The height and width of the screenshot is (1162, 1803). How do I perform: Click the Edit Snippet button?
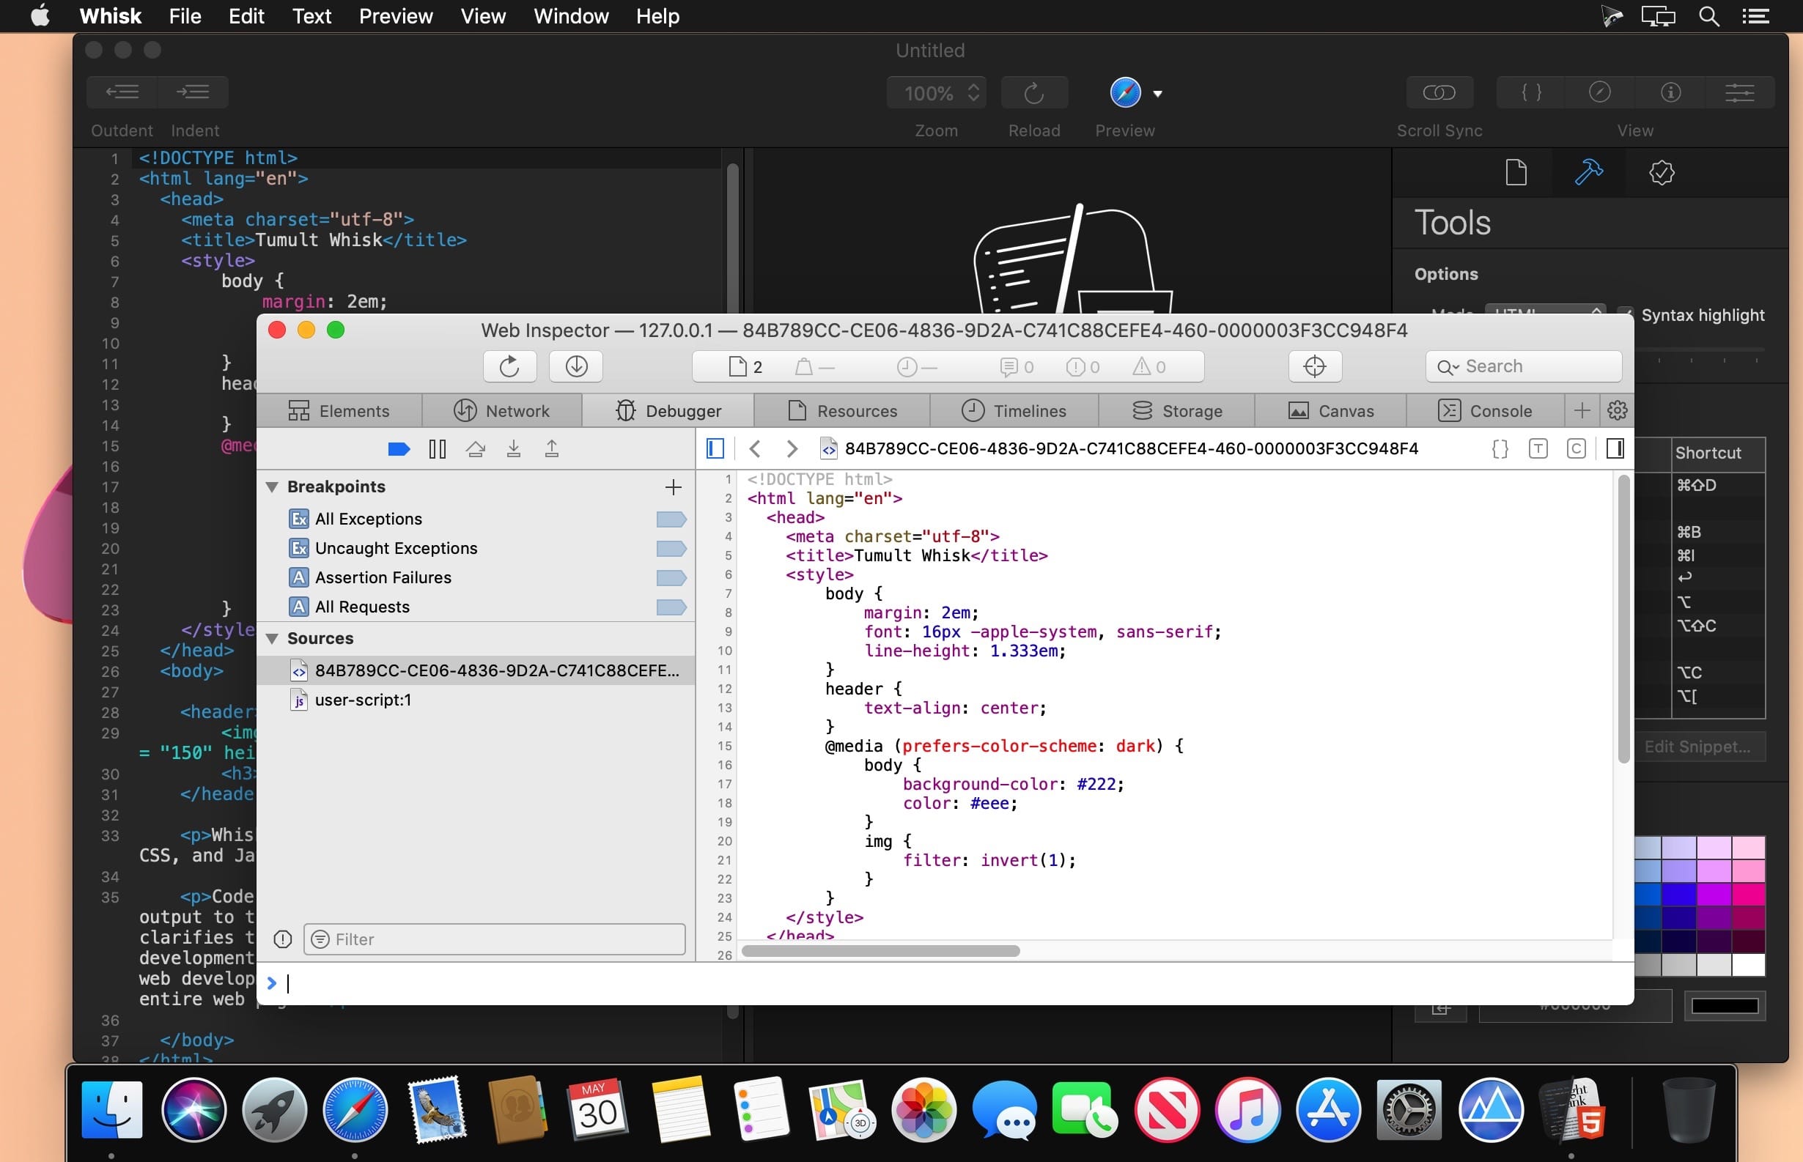(x=1697, y=747)
